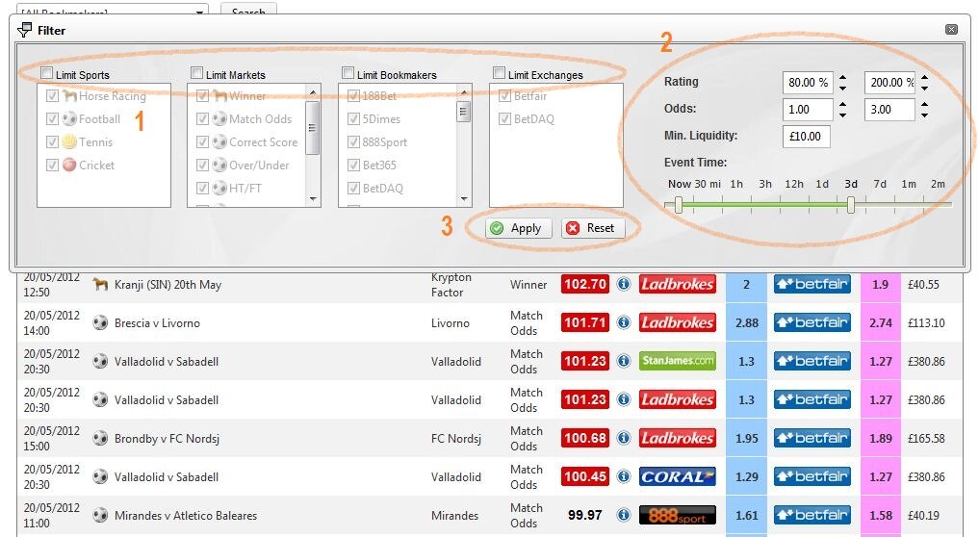Click rating value 99.97
Viewport: 979px width, 537px height.
coord(585,515)
